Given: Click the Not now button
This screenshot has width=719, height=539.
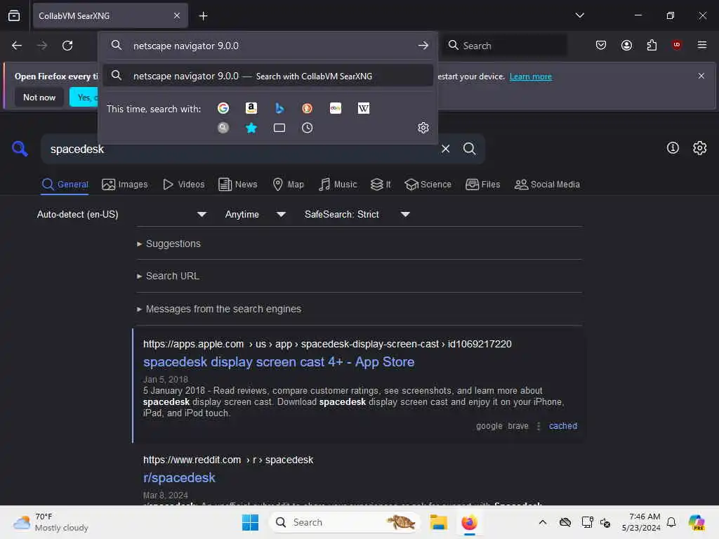Looking at the screenshot, I should [x=39, y=97].
